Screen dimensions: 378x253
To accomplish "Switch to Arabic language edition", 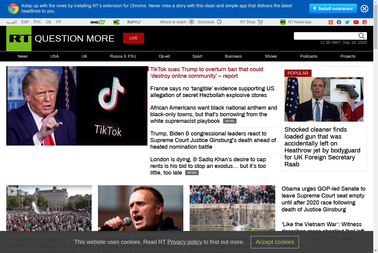I will tap(12, 22).
